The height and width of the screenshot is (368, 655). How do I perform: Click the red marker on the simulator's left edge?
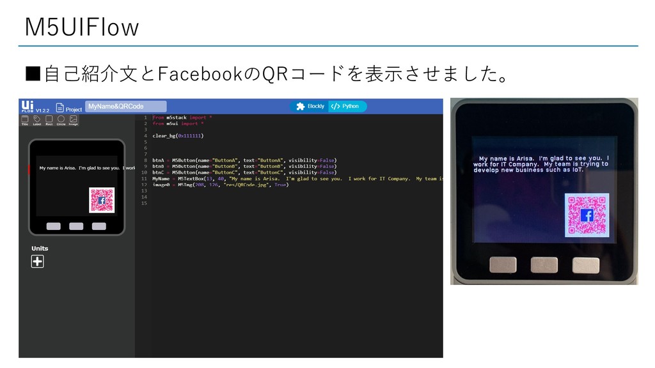pyautogui.click(x=29, y=169)
